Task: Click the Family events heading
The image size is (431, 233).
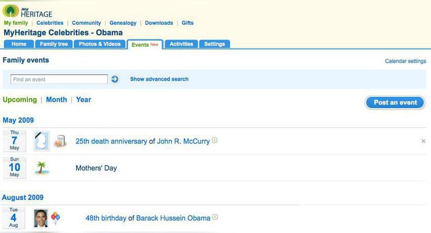Action: pos(26,60)
